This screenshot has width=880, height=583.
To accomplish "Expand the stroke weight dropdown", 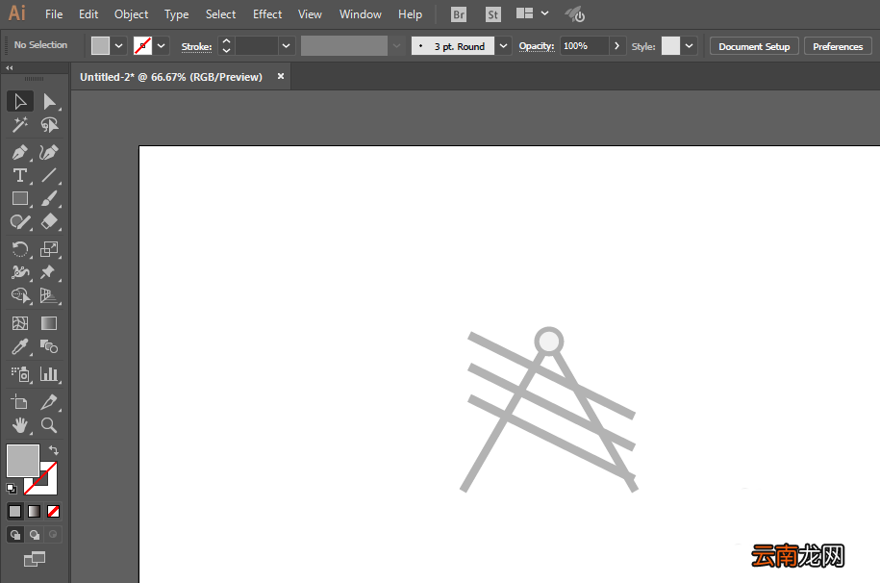I will tap(286, 46).
